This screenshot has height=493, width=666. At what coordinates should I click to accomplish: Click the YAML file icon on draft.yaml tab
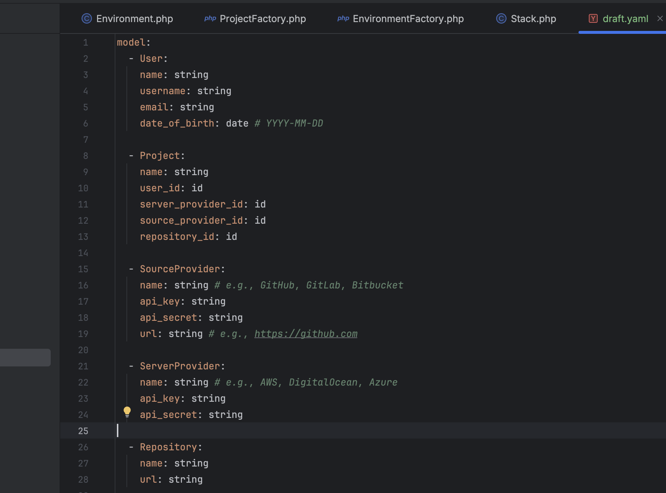pyautogui.click(x=593, y=18)
